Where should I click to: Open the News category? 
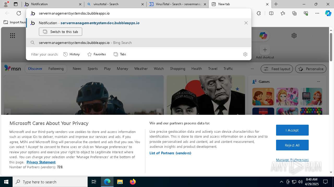click(77, 69)
